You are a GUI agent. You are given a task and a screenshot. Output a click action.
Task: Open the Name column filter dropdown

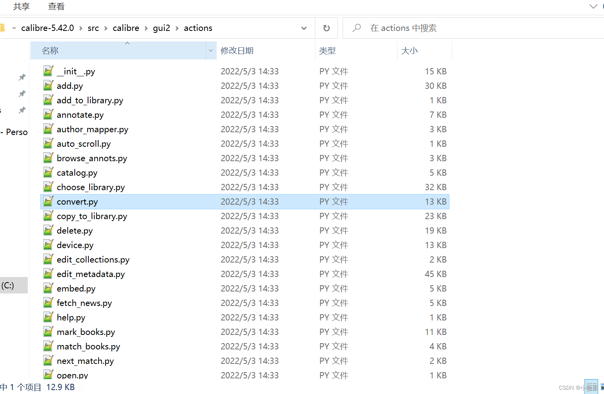click(x=211, y=50)
